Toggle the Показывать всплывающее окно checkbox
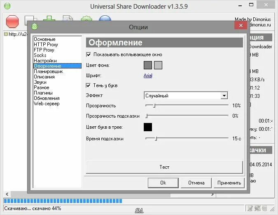The width and height of the screenshot is (278, 215). (89, 54)
